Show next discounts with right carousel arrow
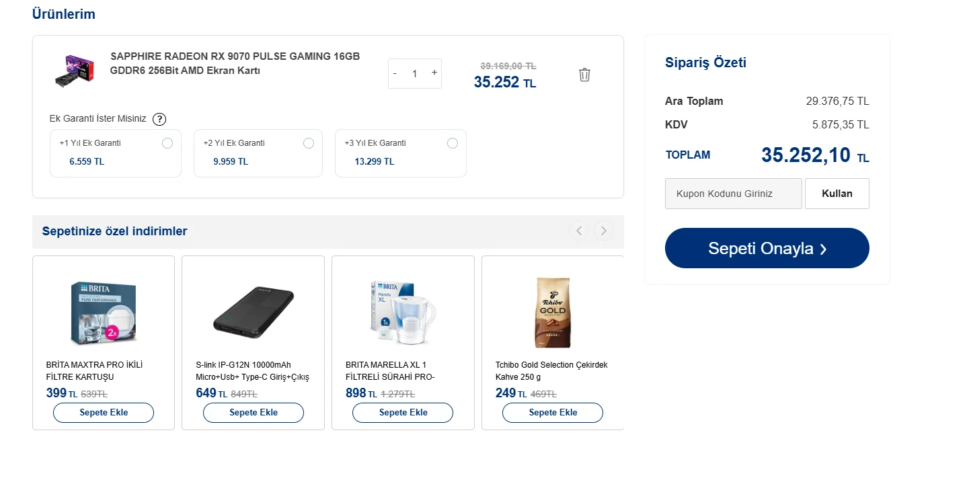Screen dimensions: 969x484 tap(604, 231)
